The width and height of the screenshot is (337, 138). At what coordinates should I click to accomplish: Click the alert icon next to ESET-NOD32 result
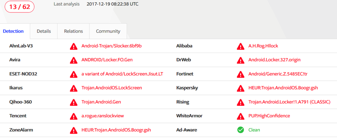[74, 74]
